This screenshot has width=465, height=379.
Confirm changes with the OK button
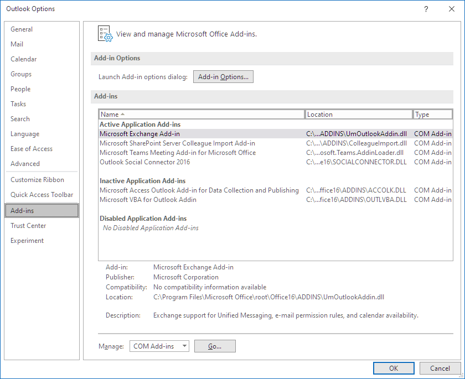coord(394,368)
